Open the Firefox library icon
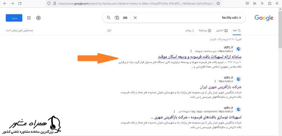The image size is (282, 136). pyautogui.click(x=255, y=4)
